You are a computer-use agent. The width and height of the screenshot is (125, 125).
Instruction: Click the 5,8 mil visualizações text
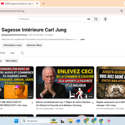(x=45, y=109)
